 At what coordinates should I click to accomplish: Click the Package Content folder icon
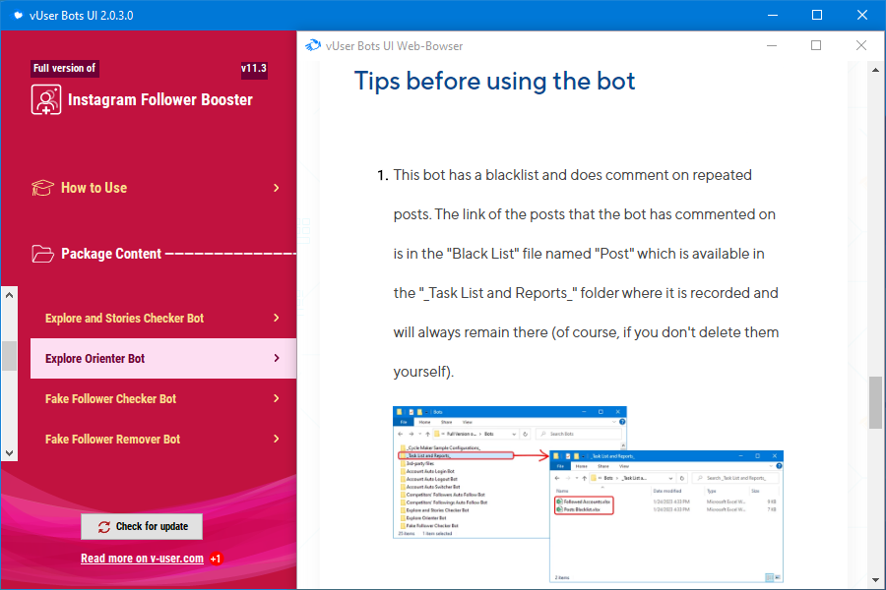point(42,254)
